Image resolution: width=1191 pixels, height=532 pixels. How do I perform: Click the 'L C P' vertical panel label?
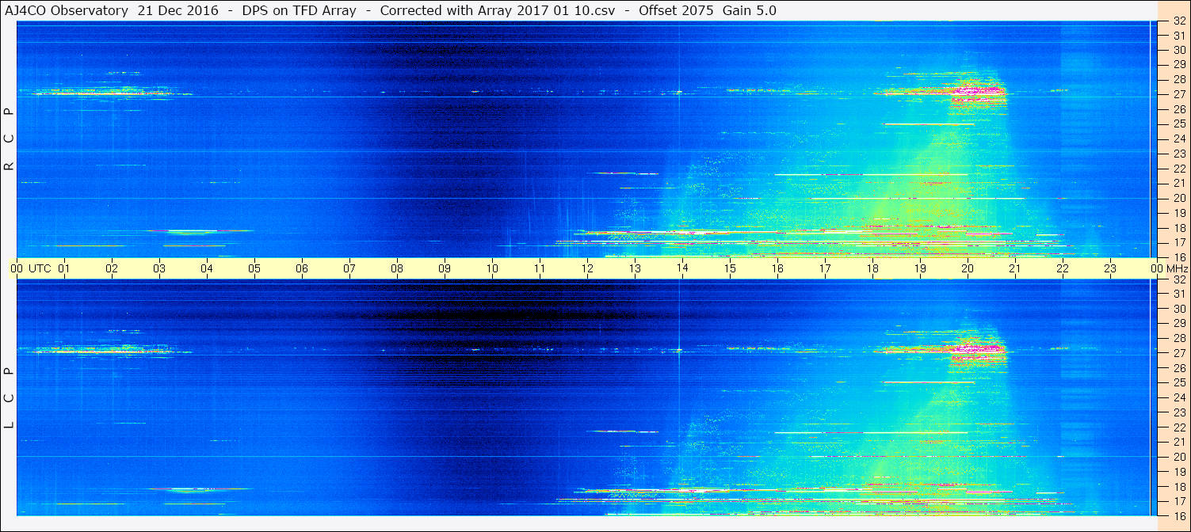[x=9, y=397]
